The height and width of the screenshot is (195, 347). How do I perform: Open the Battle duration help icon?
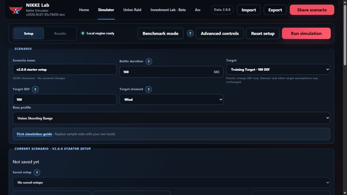pyautogui.click(x=149, y=61)
